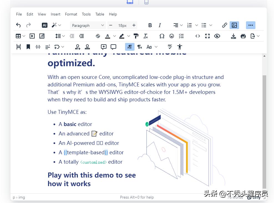Open the Edit menu

(30, 14)
